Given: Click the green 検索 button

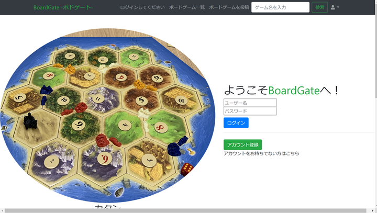Looking at the screenshot, I should pos(319,7).
